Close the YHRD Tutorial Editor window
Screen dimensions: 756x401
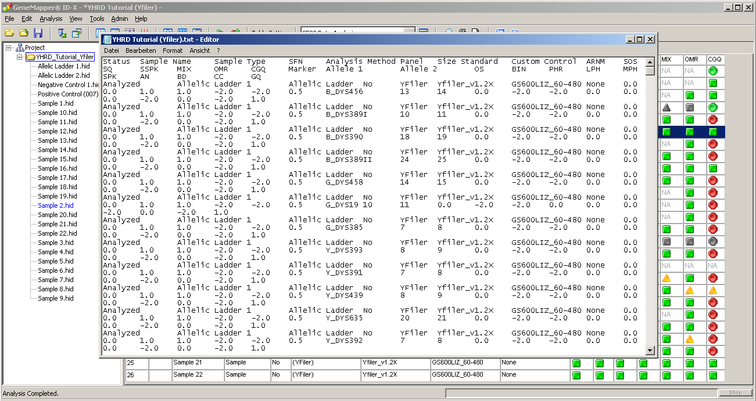(x=650, y=39)
